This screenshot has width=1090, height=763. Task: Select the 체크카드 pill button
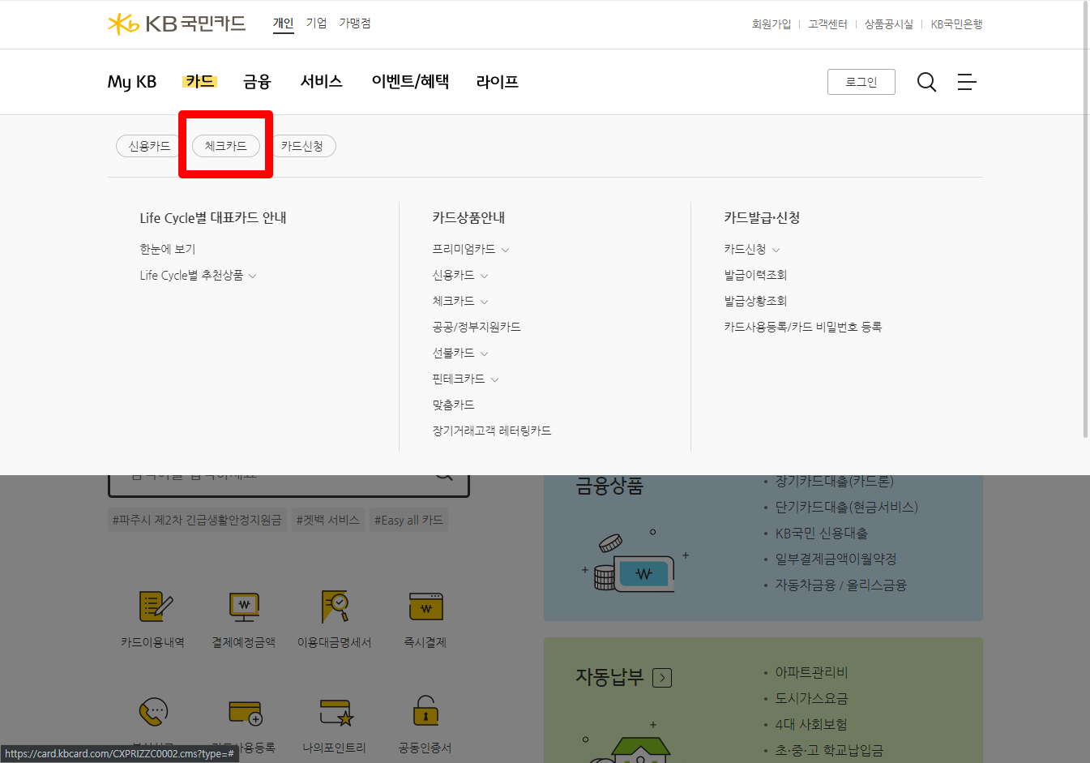pyautogui.click(x=225, y=146)
